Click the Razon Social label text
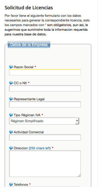Screen dimensions: 98x187 pos(23,67)
